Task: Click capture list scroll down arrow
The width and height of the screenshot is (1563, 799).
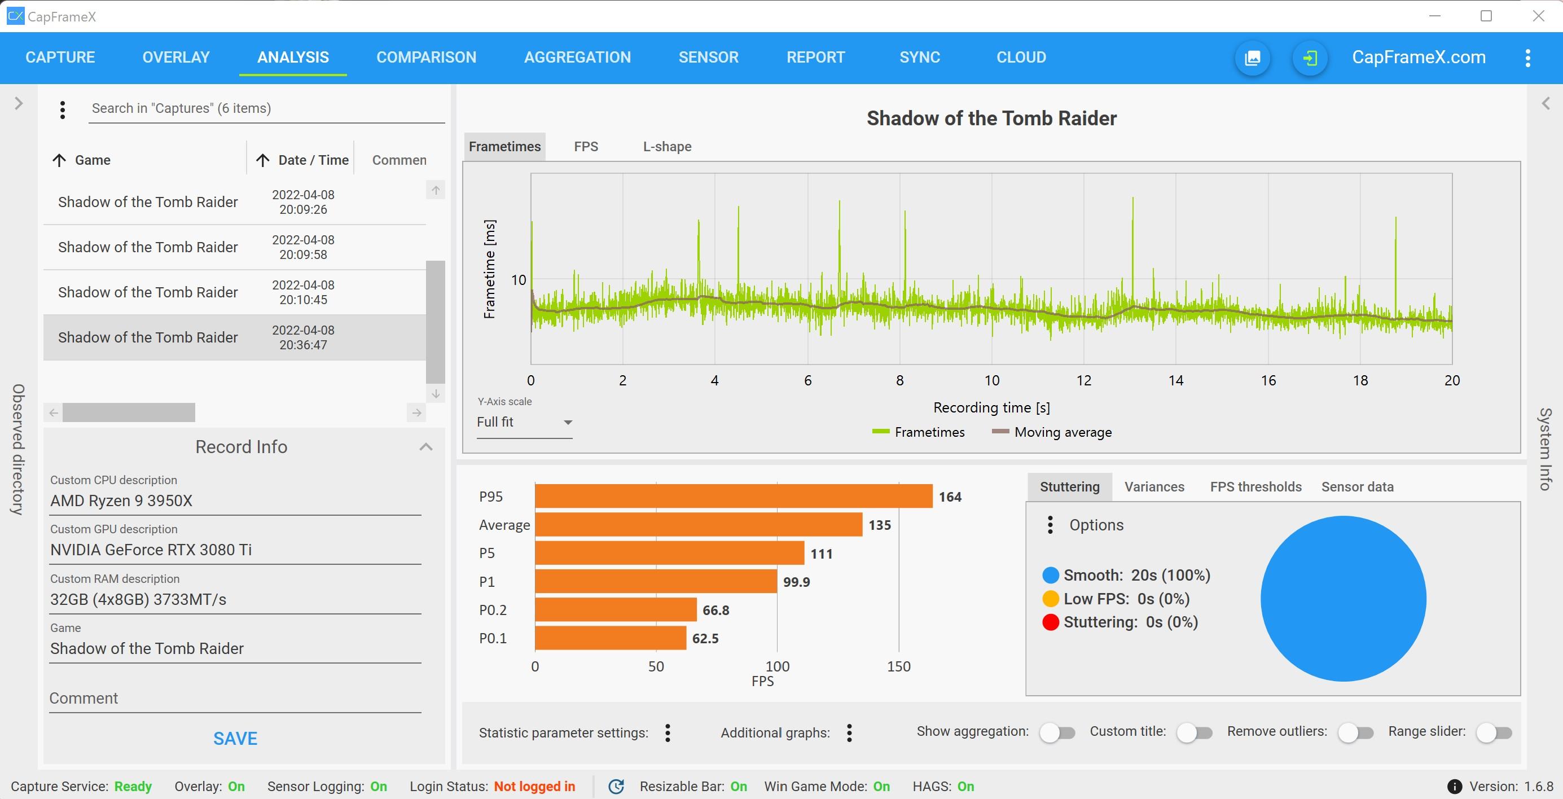Action: (x=436, y=394)
